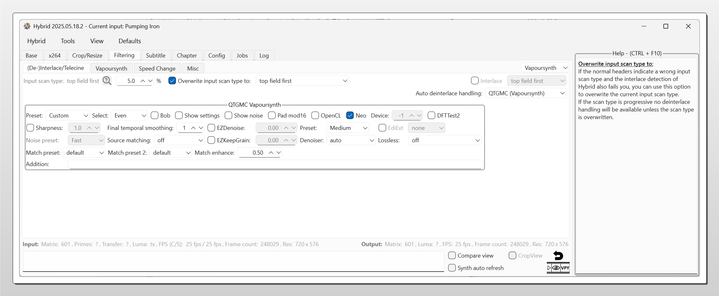Click the scan type detection magnifier icon

(107, 81)
